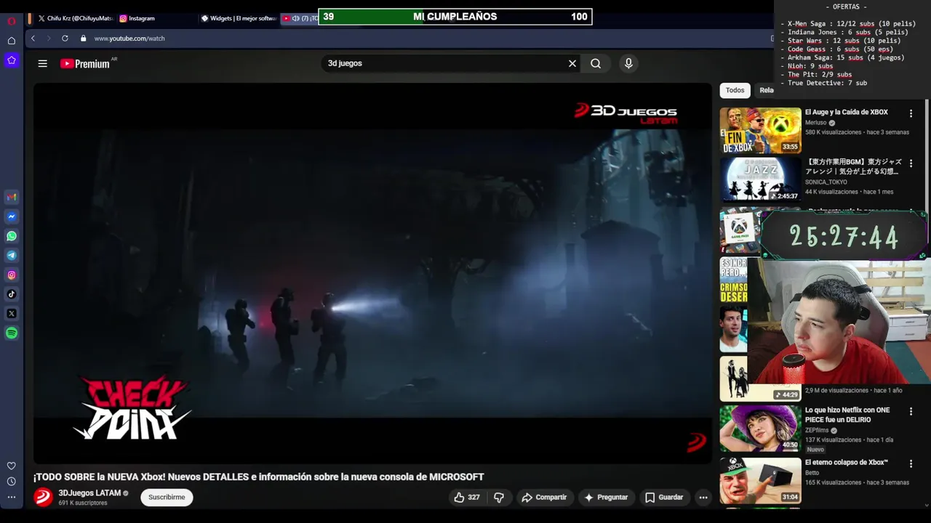Open Telegram from the Opera sidebar
Viewport: 931px width, 523px height.
tap(12, 256)
